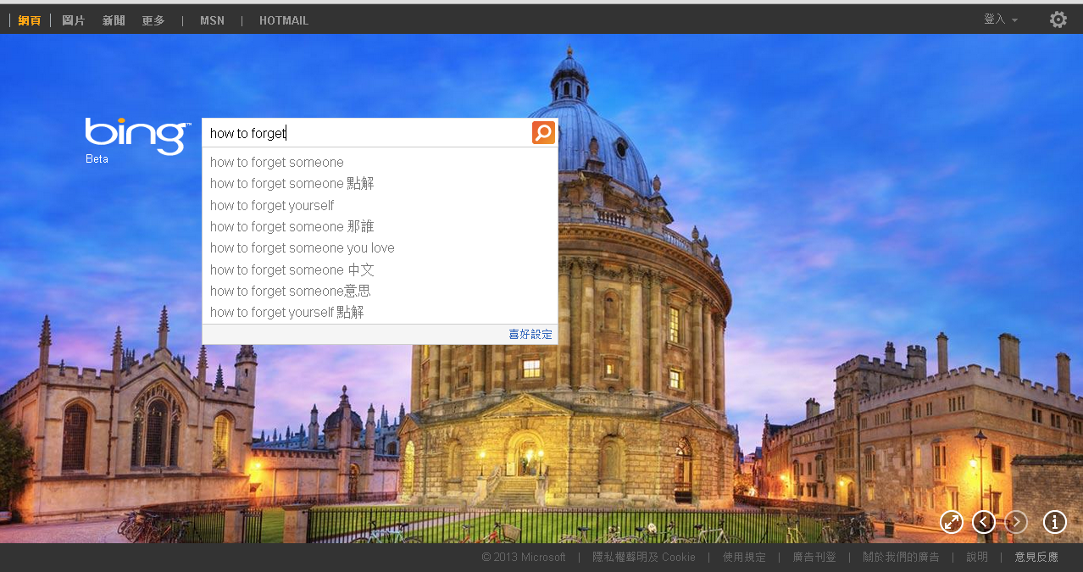Choose suggestion "how to forget yourself"
This screenshot has height=572, width=1083.
[380, 205]
